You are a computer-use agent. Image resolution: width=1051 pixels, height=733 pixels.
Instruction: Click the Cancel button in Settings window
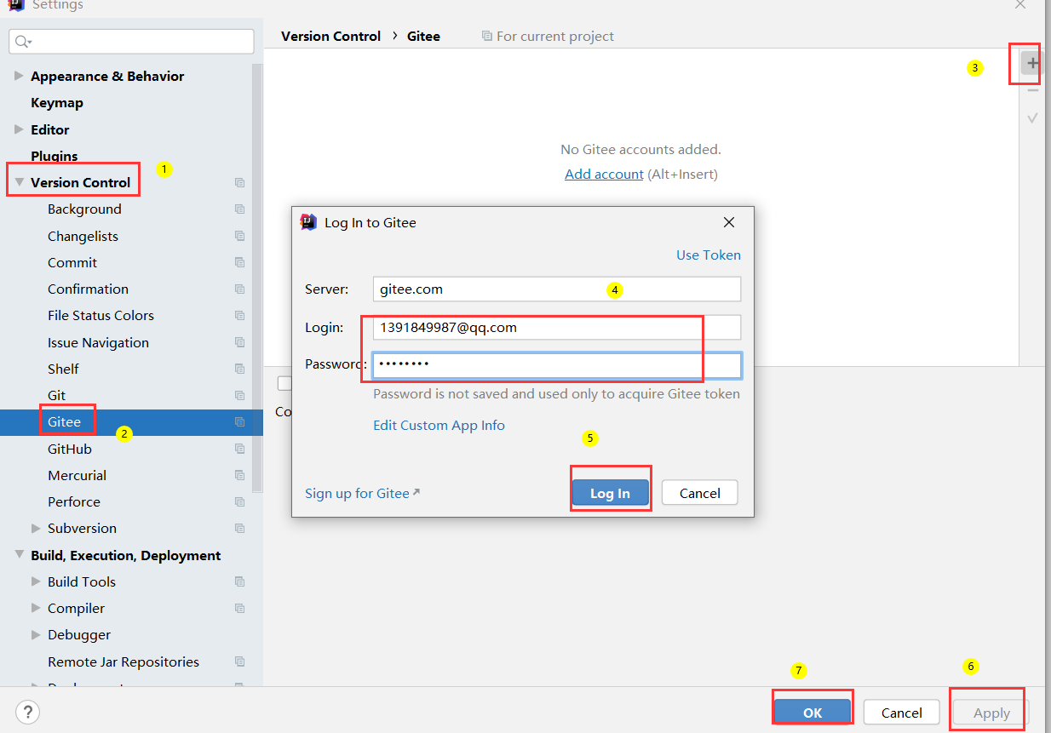pos(902,713)
